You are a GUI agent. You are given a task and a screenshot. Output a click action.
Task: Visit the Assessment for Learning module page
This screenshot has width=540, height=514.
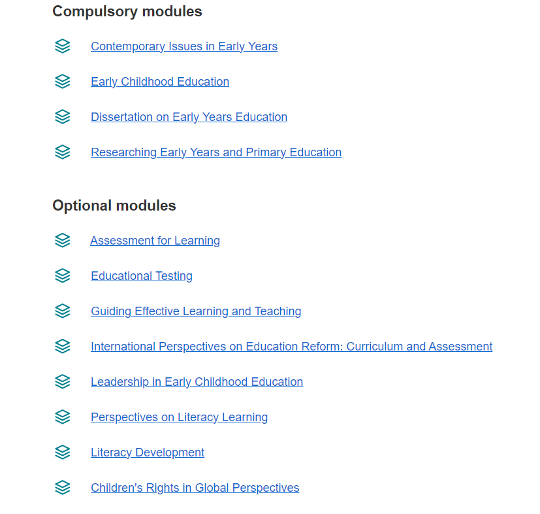click(x=155, y=241)
